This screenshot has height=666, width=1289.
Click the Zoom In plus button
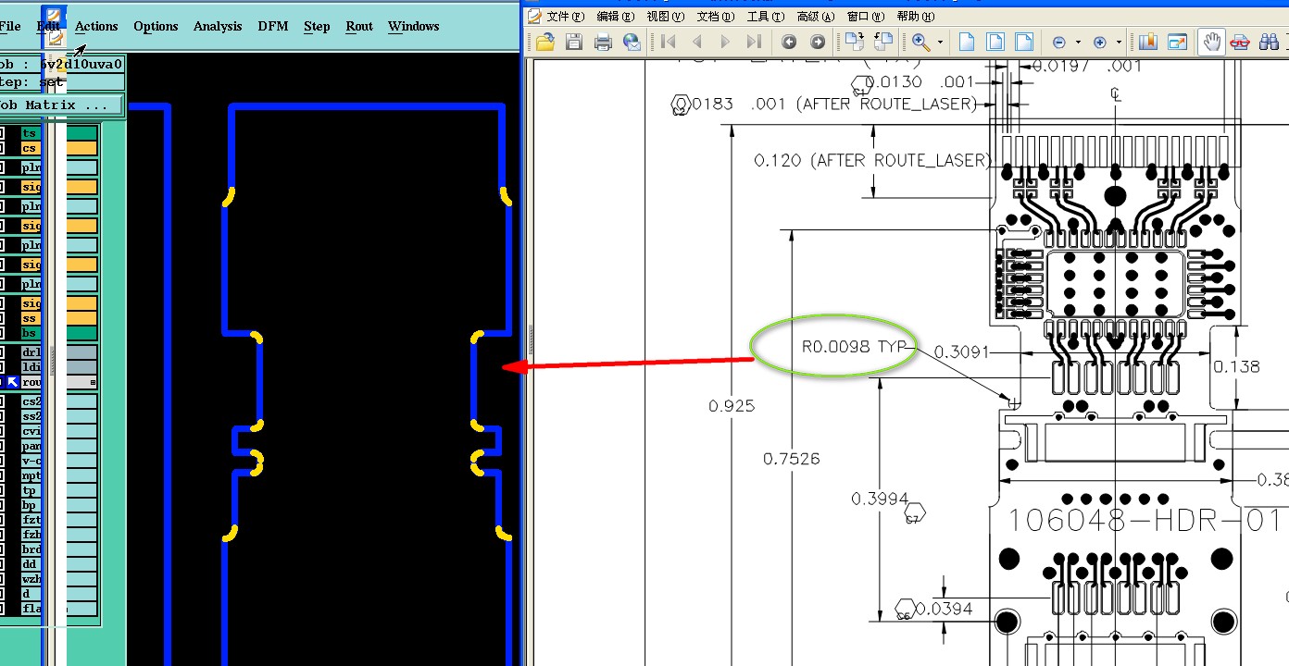tap(1100, 43)
